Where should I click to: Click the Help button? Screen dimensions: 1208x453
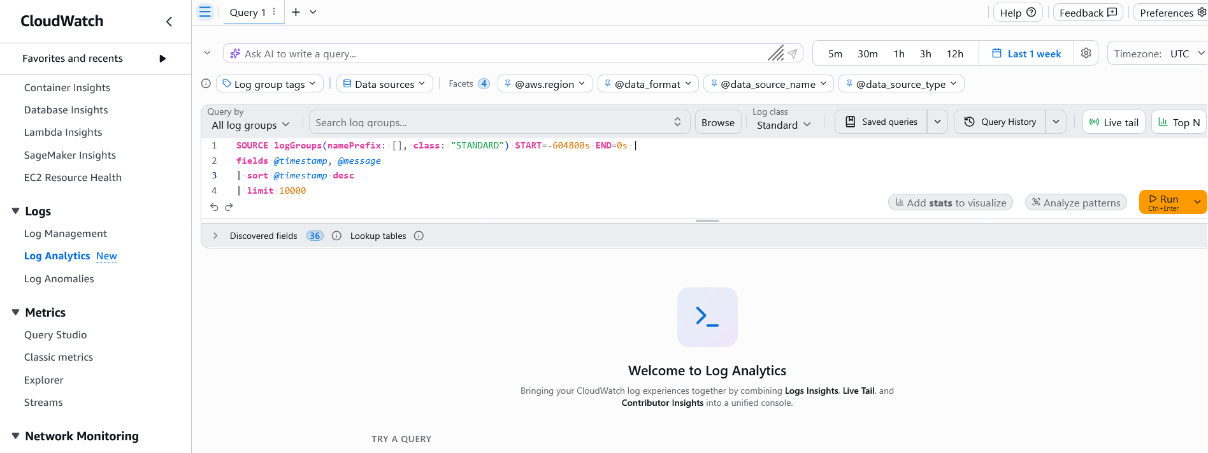point(1017,13)
